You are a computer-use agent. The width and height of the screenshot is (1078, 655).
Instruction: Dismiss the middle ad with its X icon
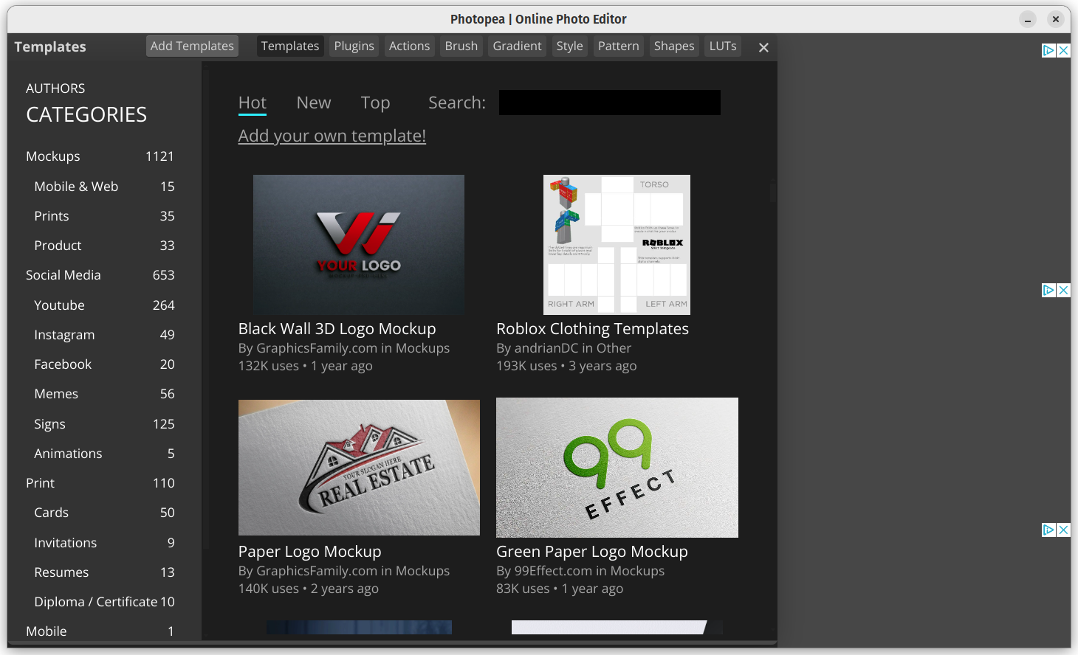pos(1063,290)
